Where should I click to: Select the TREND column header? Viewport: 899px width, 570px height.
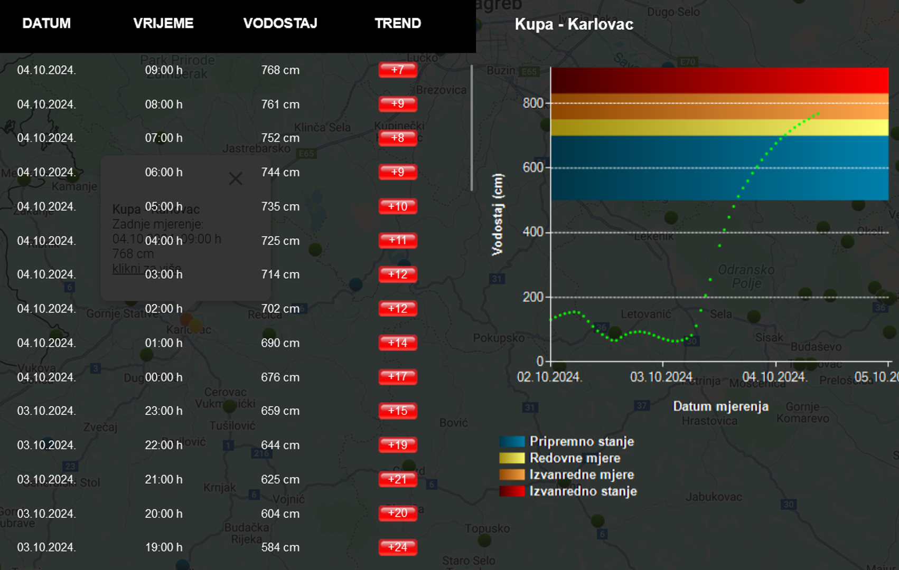coord(398,24)
